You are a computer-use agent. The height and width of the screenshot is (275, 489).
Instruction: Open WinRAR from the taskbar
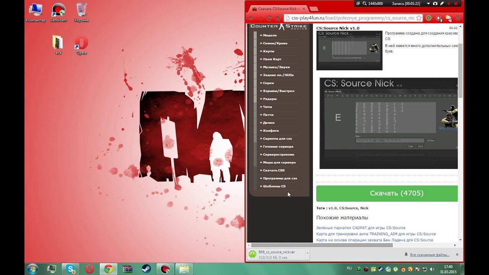tap(127, 269)
